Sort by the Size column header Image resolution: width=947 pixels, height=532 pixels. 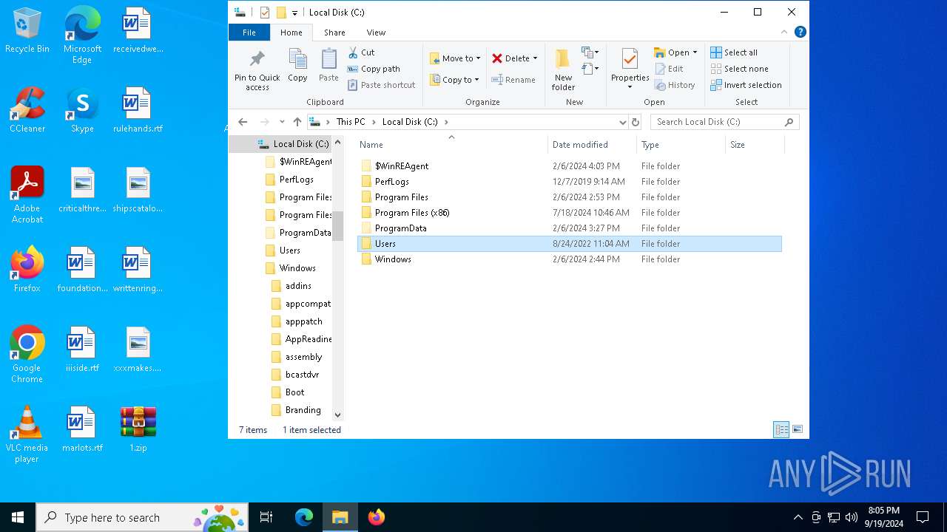pyautogui.click(x=755, y=145)
